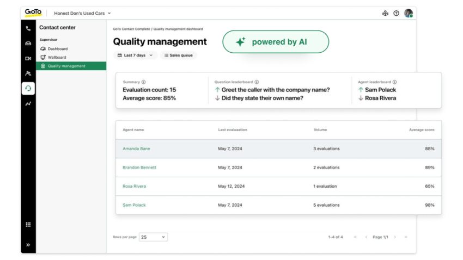
Task: Select Dashboard in Supervisor menu
Action: coord(57,49)
